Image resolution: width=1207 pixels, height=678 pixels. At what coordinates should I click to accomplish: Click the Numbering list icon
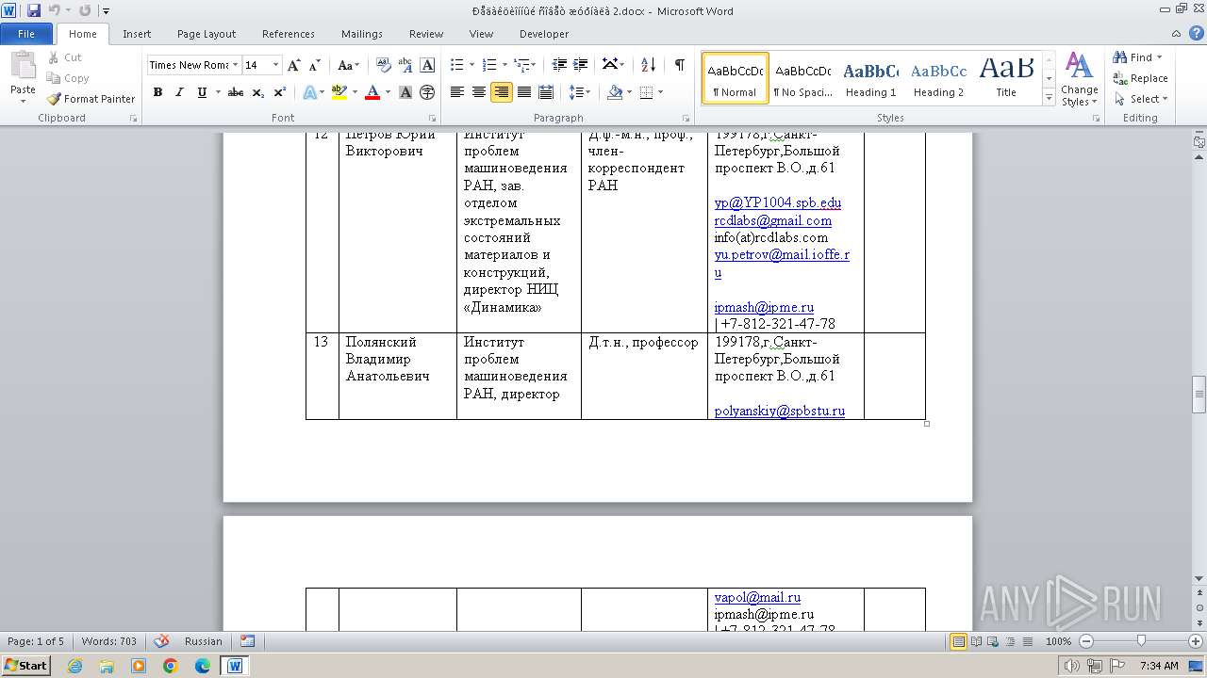[489, 65]
